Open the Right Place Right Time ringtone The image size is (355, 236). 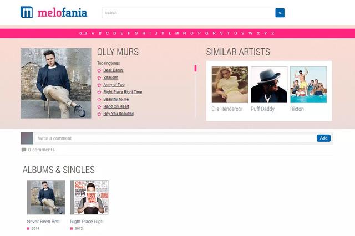click(x=123, y=92)
